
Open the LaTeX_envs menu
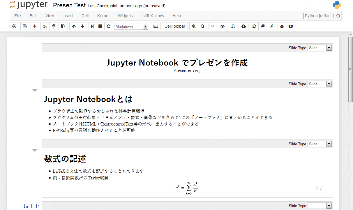pos(153,16)
